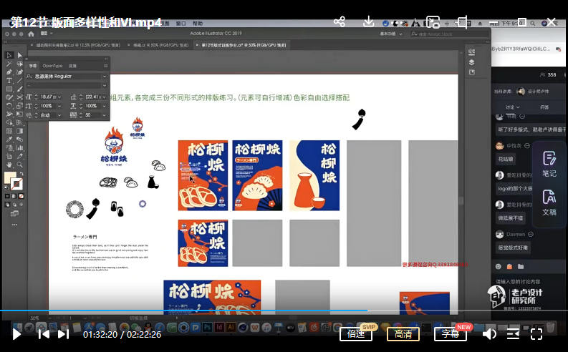Open the 文稿 transcript panel
This screenshot has width=568, height=352.
coord(549,202)
